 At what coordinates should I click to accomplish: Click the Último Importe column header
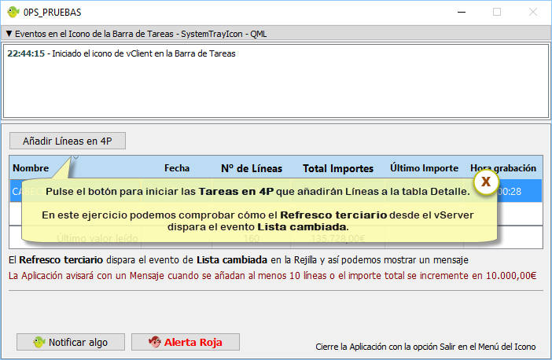tap(424, 168)
